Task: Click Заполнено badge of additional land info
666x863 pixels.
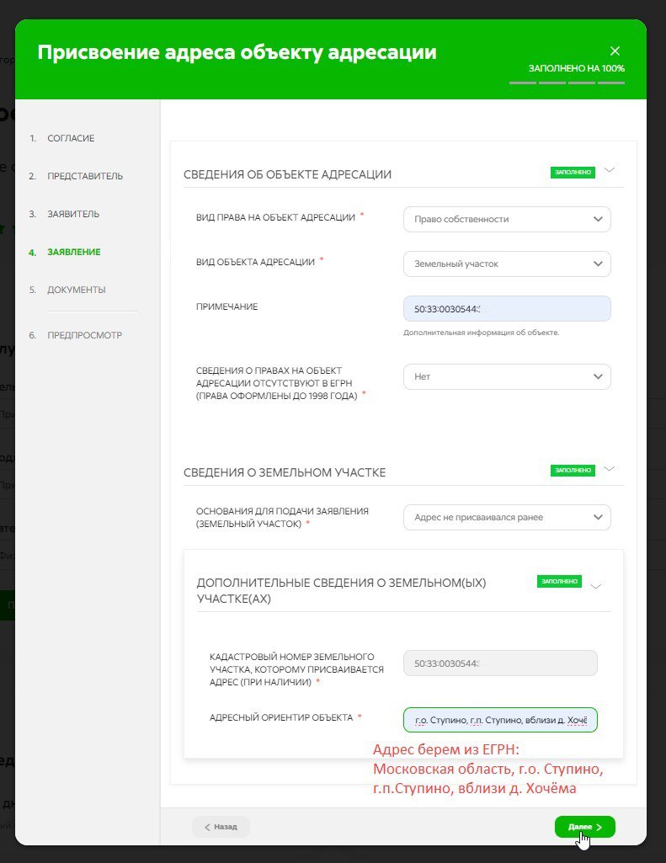Action: tap(559, 581)
